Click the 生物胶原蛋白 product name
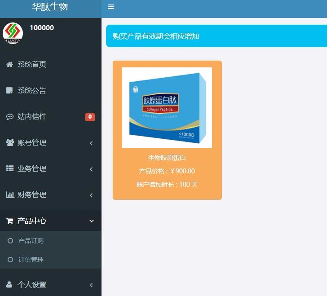This screenshot has width=327, height=296. click(167, 158)
